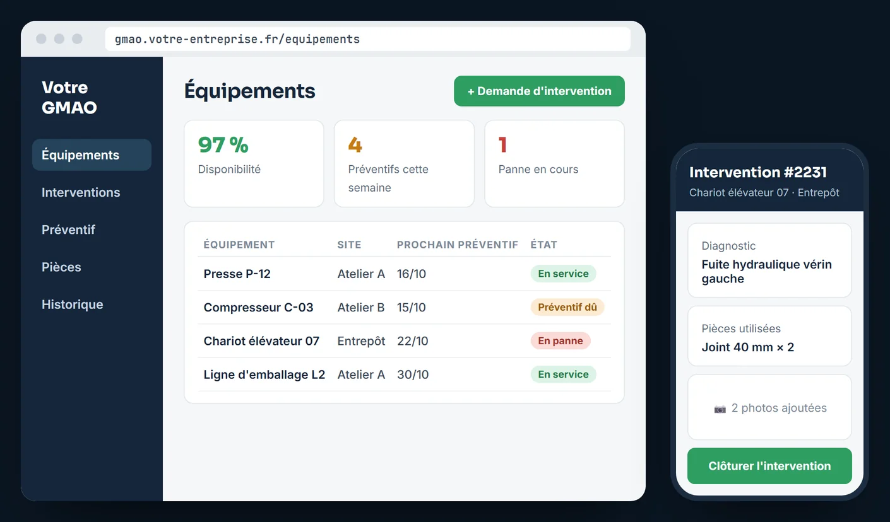The width and height of the screenshot is (890, 522).
Task: Click the Prochain préventif column header
Action: click(458, 245)
